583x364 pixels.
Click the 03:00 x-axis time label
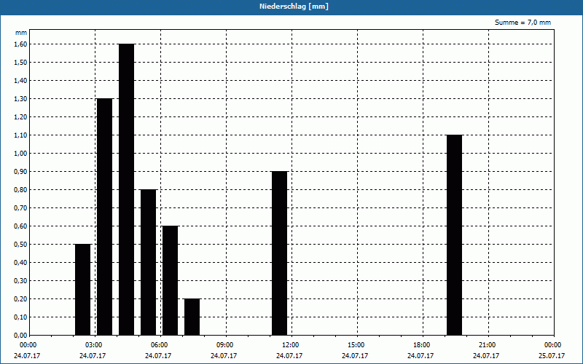tap(94, 345)
